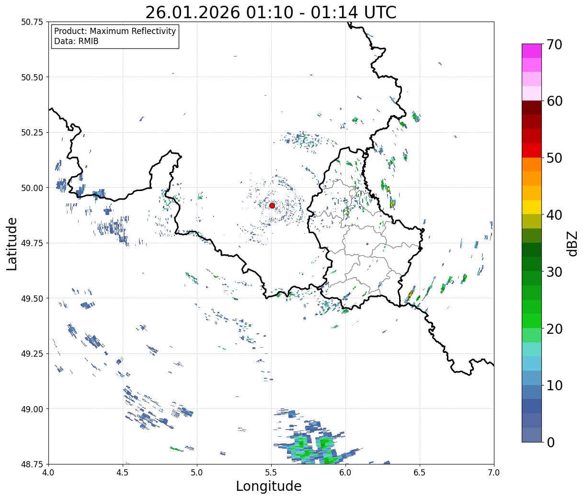Click the red radar location marker
Image resolution: width=584 pixels, height=498 pixels.
click(x=272, y=205)
